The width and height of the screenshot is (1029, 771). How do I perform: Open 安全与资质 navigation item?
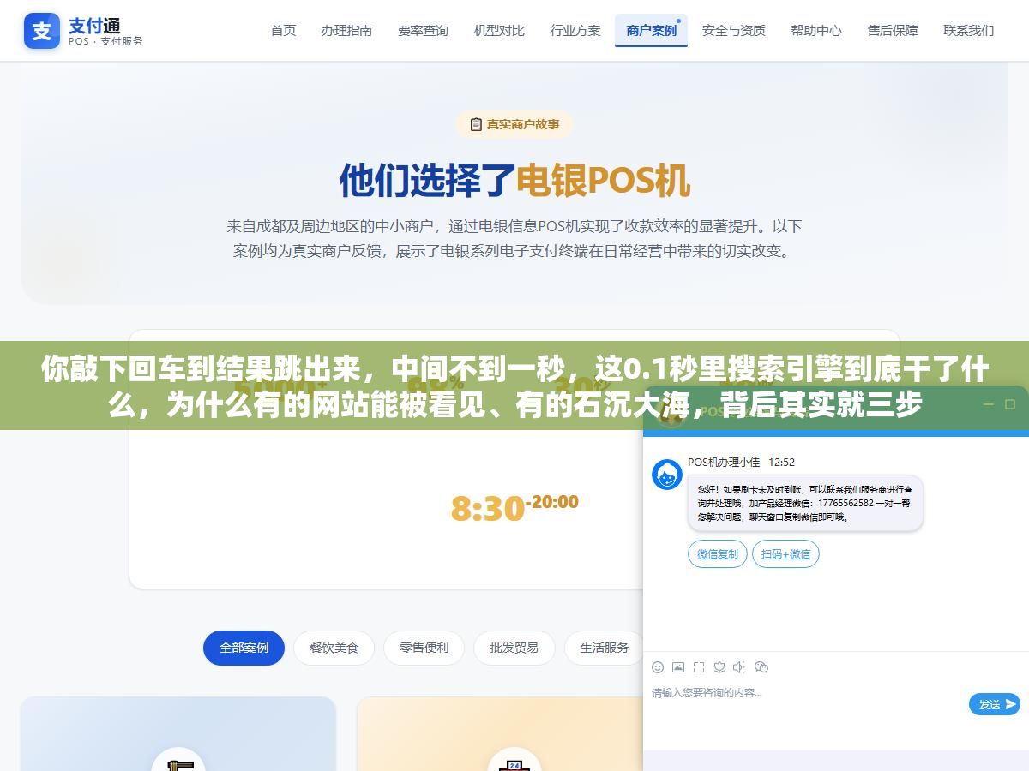click(x=733, y=30)
